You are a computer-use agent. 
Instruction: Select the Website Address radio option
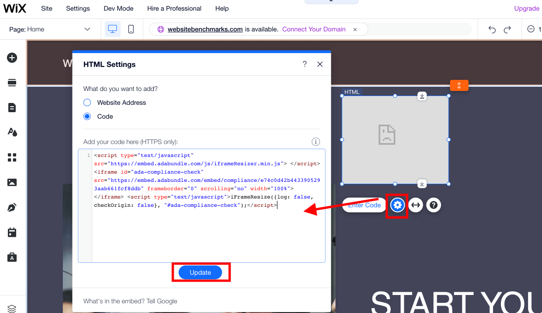(x=87, y=102)
